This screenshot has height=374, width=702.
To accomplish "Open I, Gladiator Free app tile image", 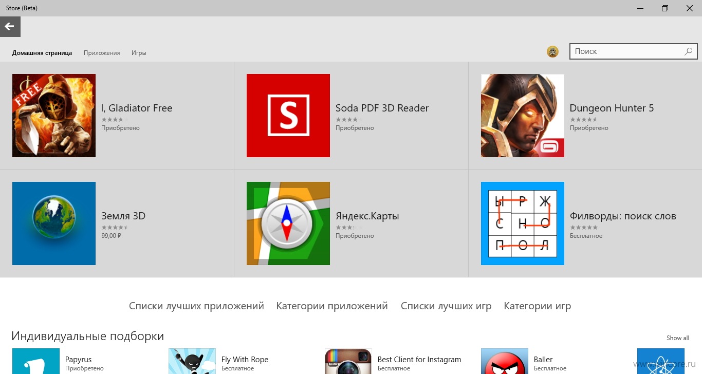I will [x=54, y=116].
